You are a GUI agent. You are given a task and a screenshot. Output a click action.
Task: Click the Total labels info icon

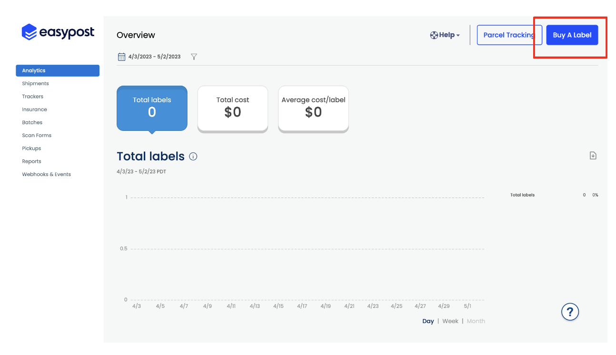pyautogui.click(x=193, y=157)
